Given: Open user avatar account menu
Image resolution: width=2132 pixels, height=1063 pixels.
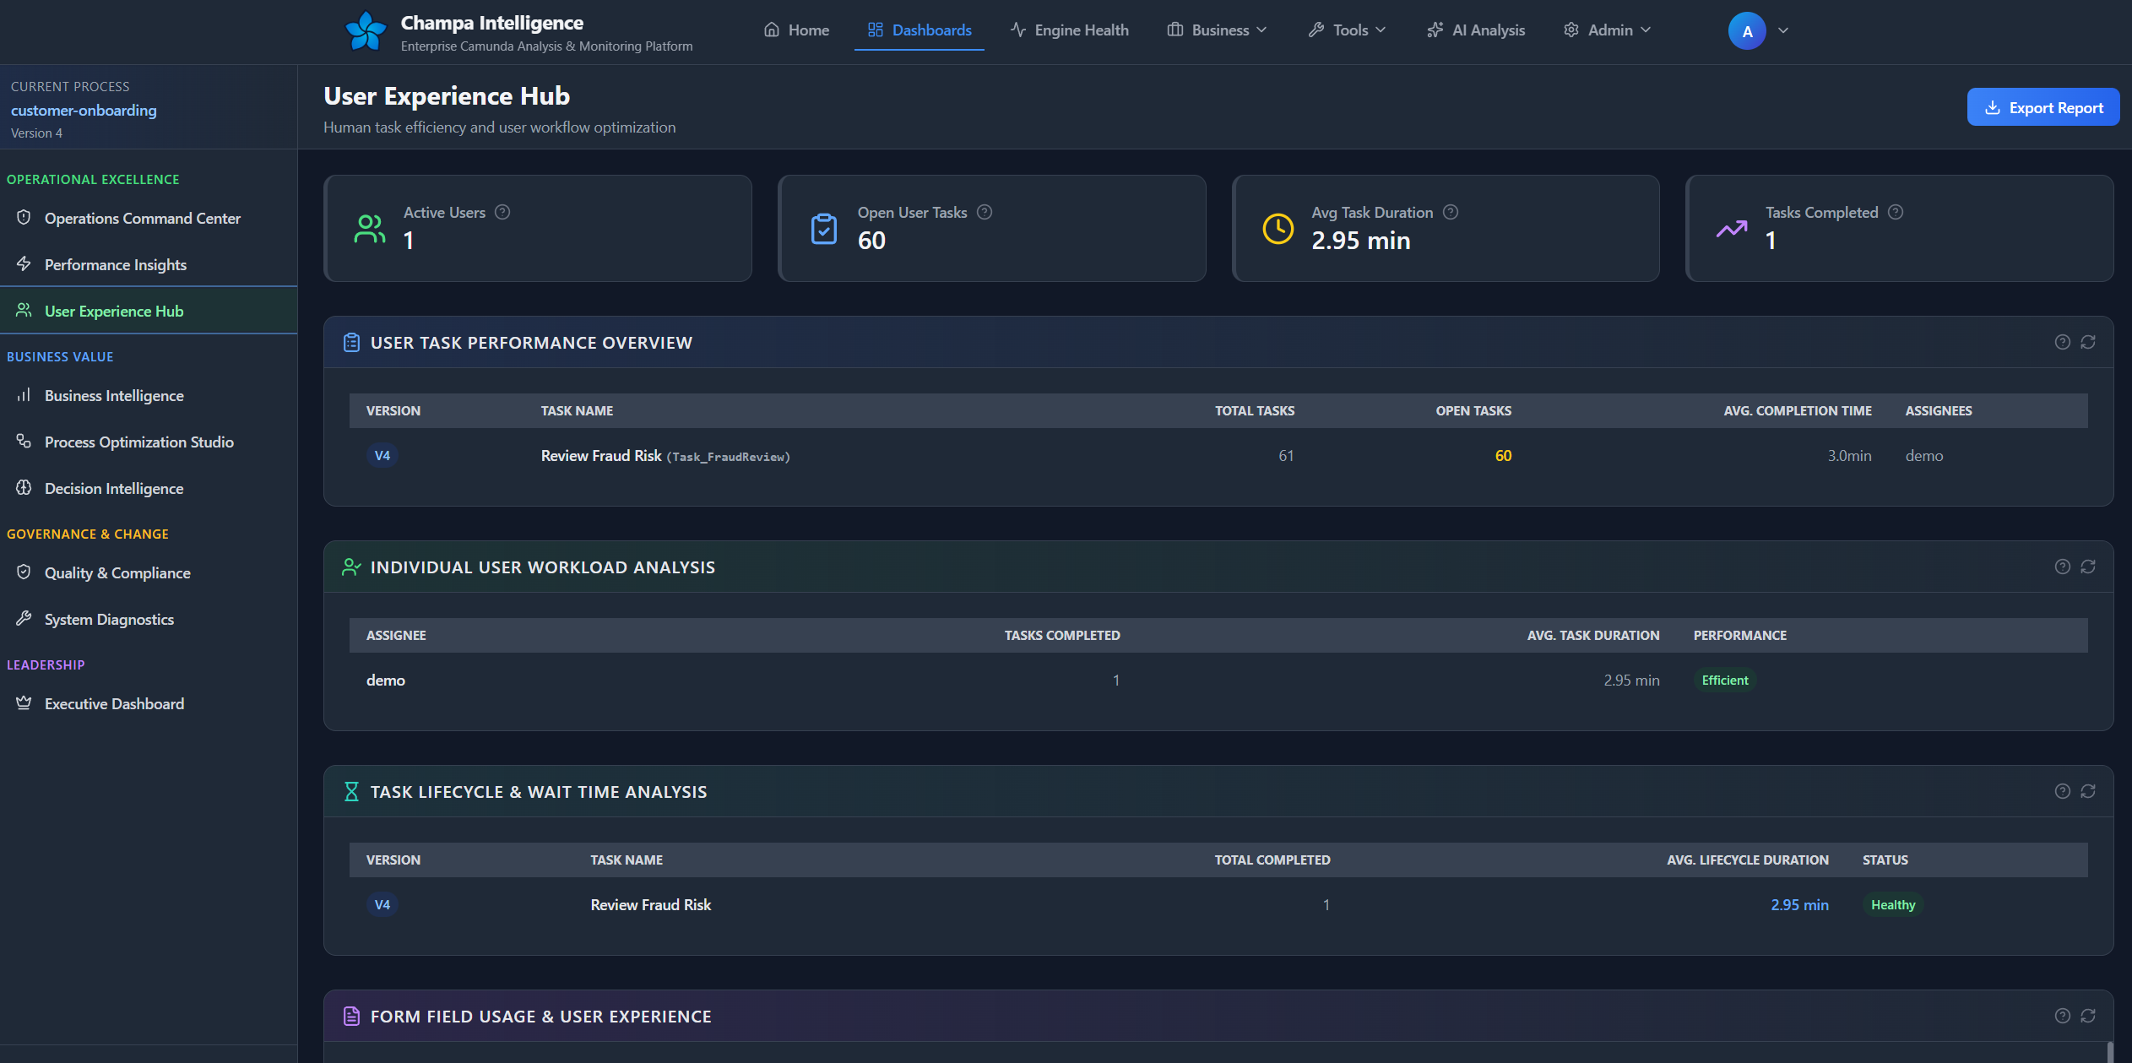Looking at the screenshot, I should click(1747, 31).
